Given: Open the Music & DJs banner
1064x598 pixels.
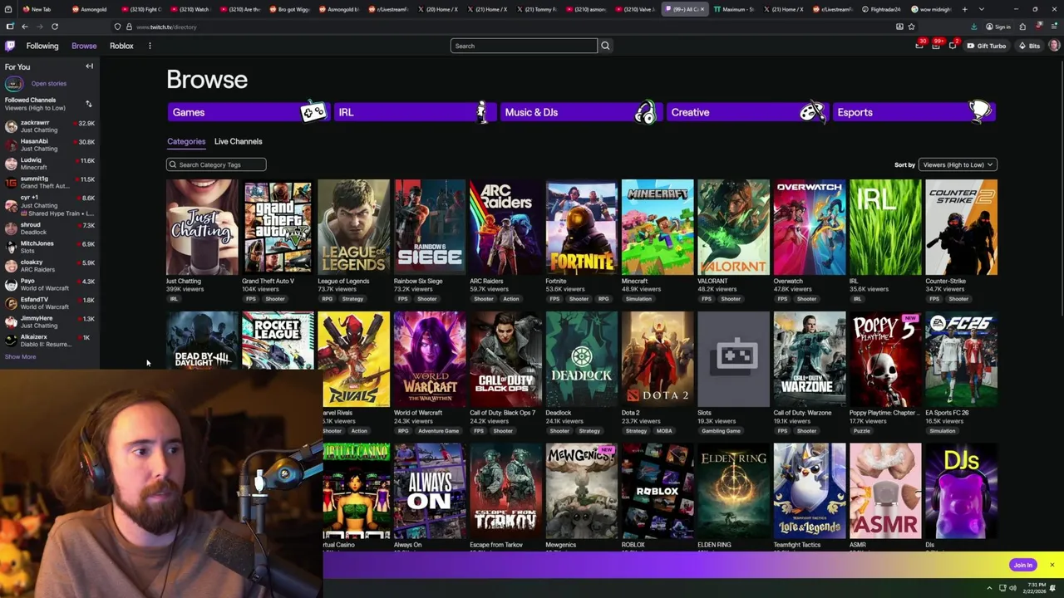Looking at the screenshot, I should coord(581,112).
